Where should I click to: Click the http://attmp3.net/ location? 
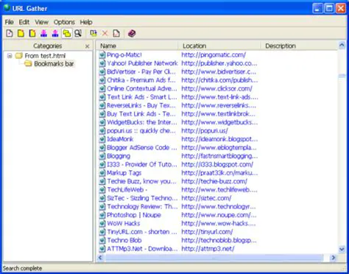[208, 249]
